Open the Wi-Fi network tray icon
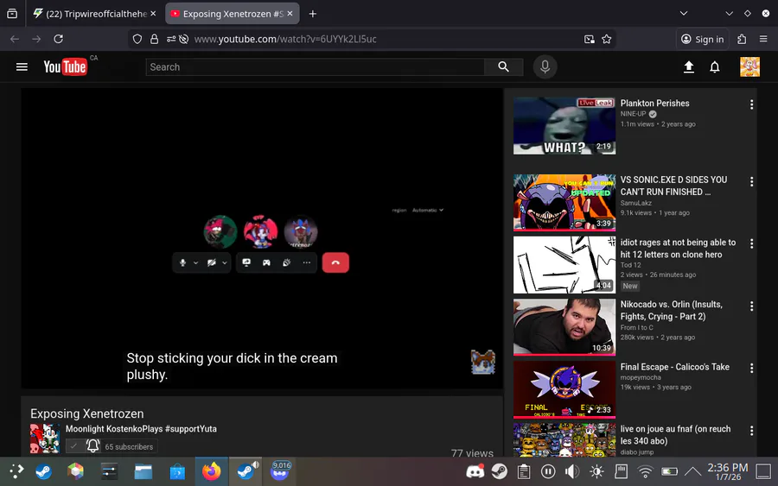 (x=645, y=471)
